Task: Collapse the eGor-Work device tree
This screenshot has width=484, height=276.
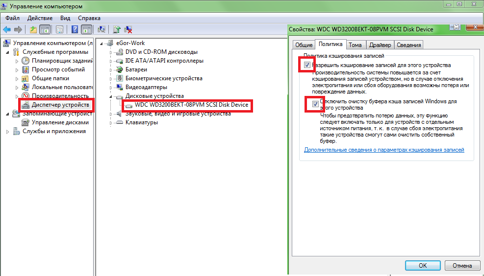Action: pyautogui.click(x=102, y=44)
